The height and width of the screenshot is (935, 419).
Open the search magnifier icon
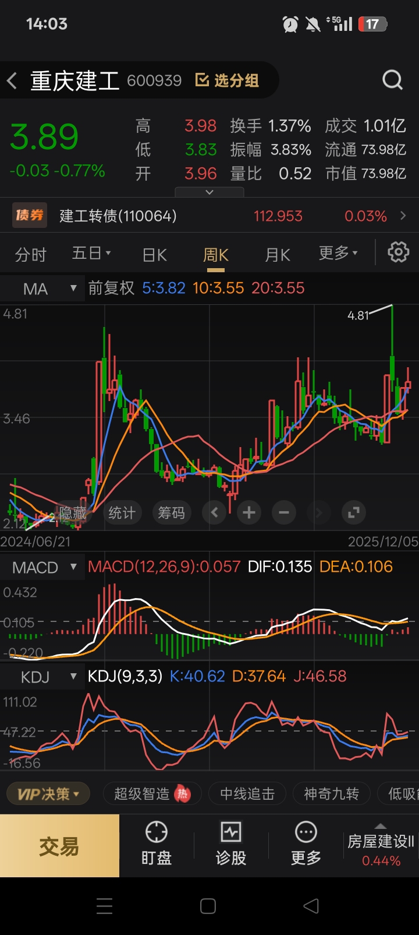tap(393, 80)
